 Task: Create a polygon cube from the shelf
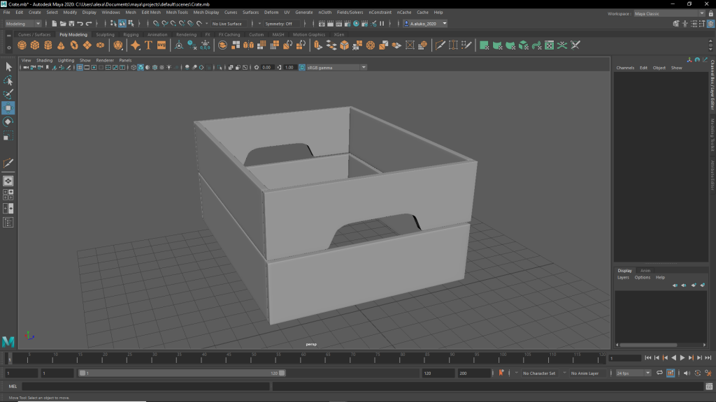coord(35,45)
